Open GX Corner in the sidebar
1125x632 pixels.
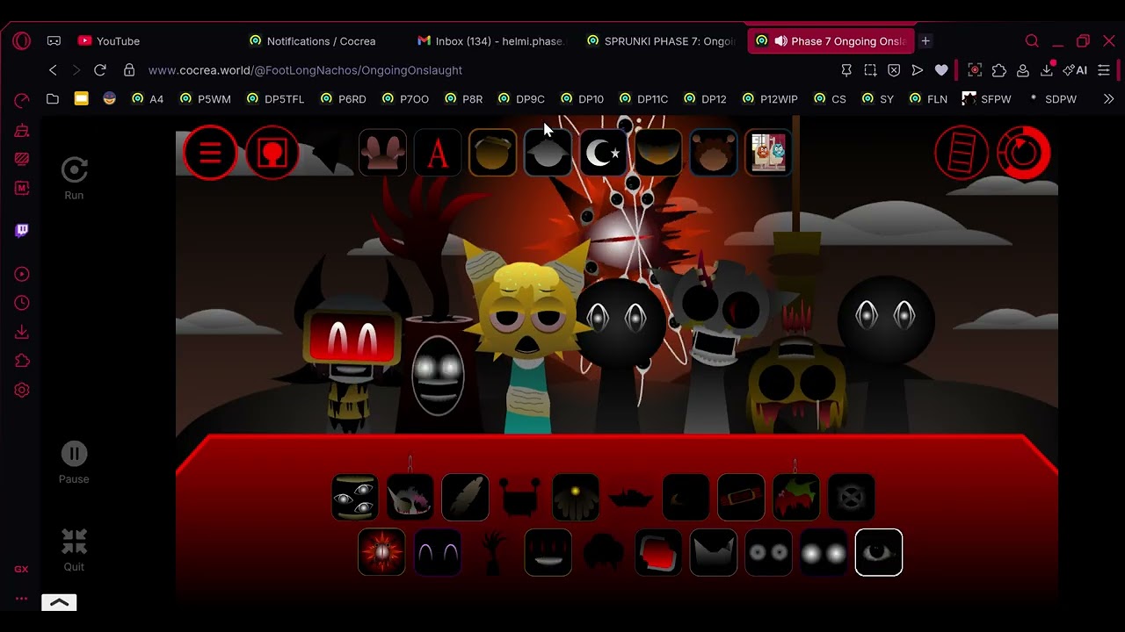tap(21, 569)
